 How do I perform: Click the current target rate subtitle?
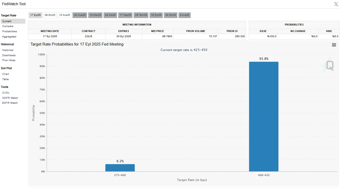coord(184,50)
